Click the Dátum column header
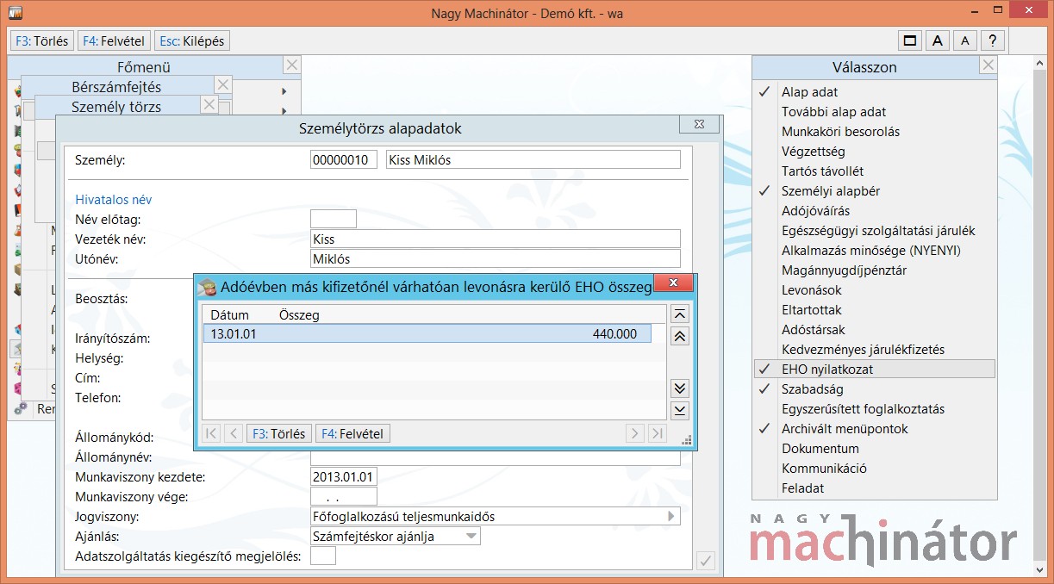The image size is (1054, 584). [x=229, y=315]
